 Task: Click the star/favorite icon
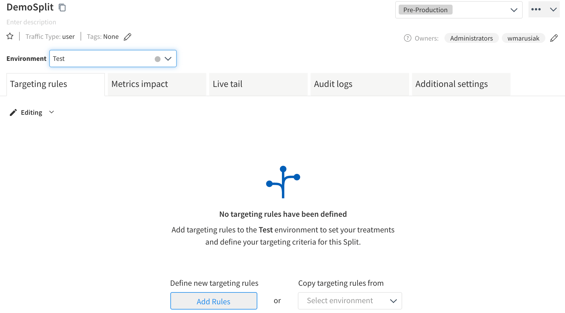(x=10, y=36)
